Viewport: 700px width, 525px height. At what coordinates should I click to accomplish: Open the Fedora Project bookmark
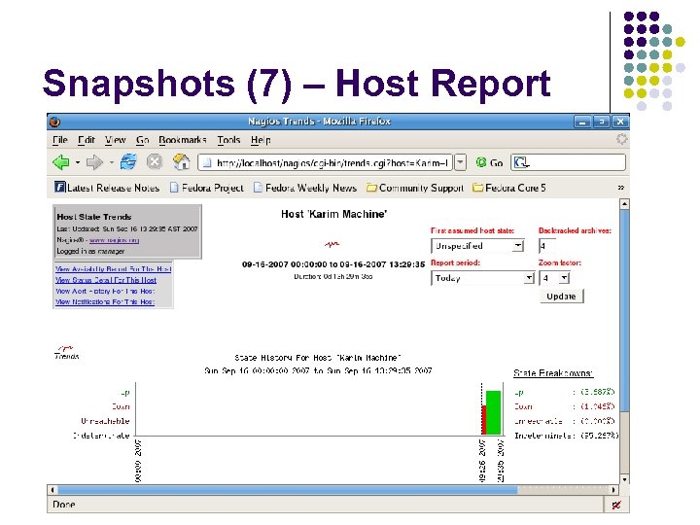pos(207,188)
